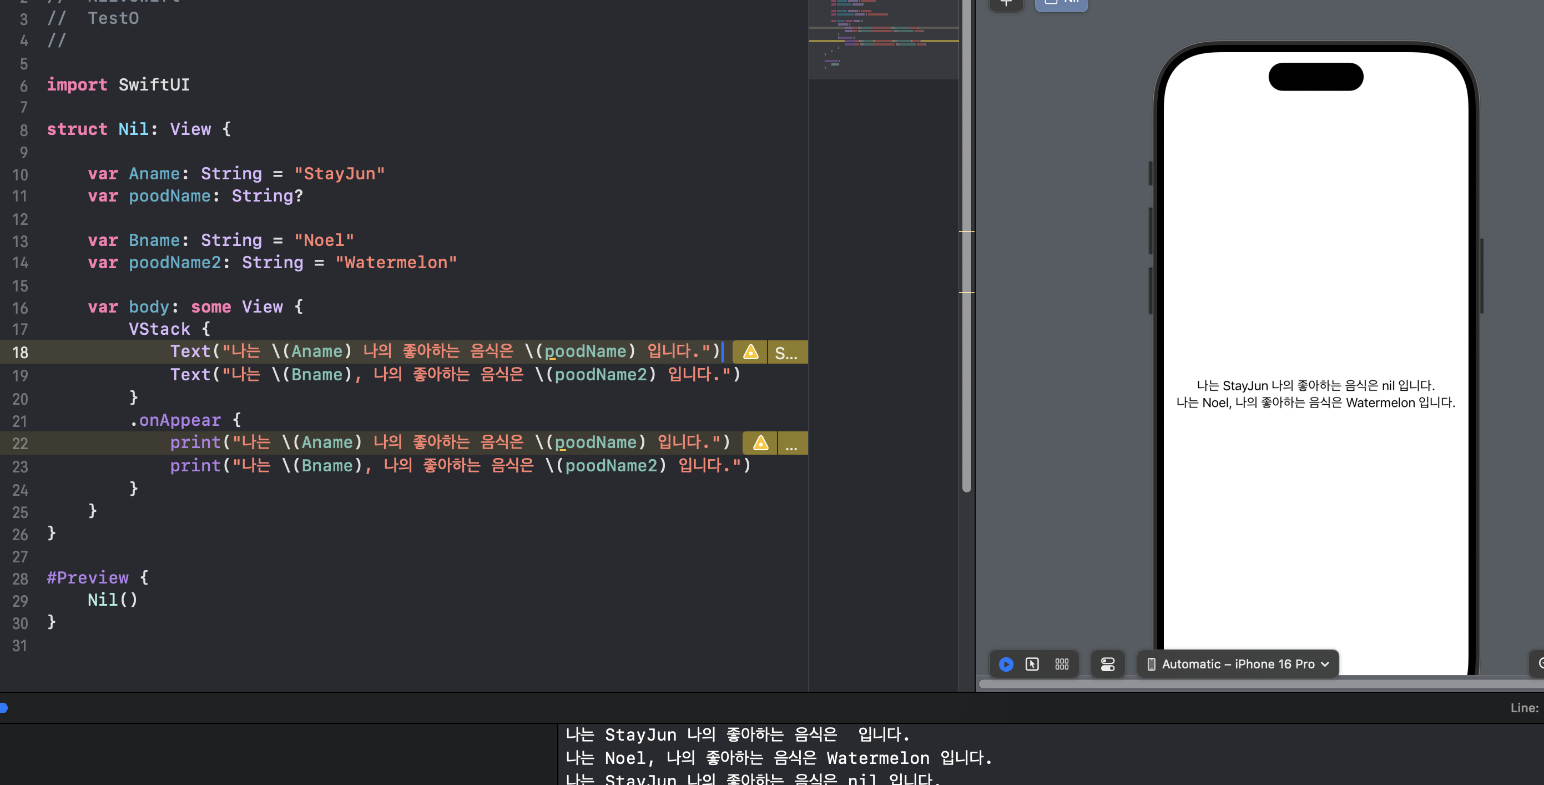Click first preview text mentioning StayJun
This screenshot has height=785, width=1544.
coord(1315,386)
